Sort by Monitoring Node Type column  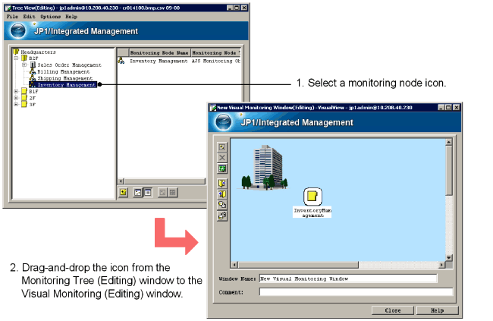(215, 53)
